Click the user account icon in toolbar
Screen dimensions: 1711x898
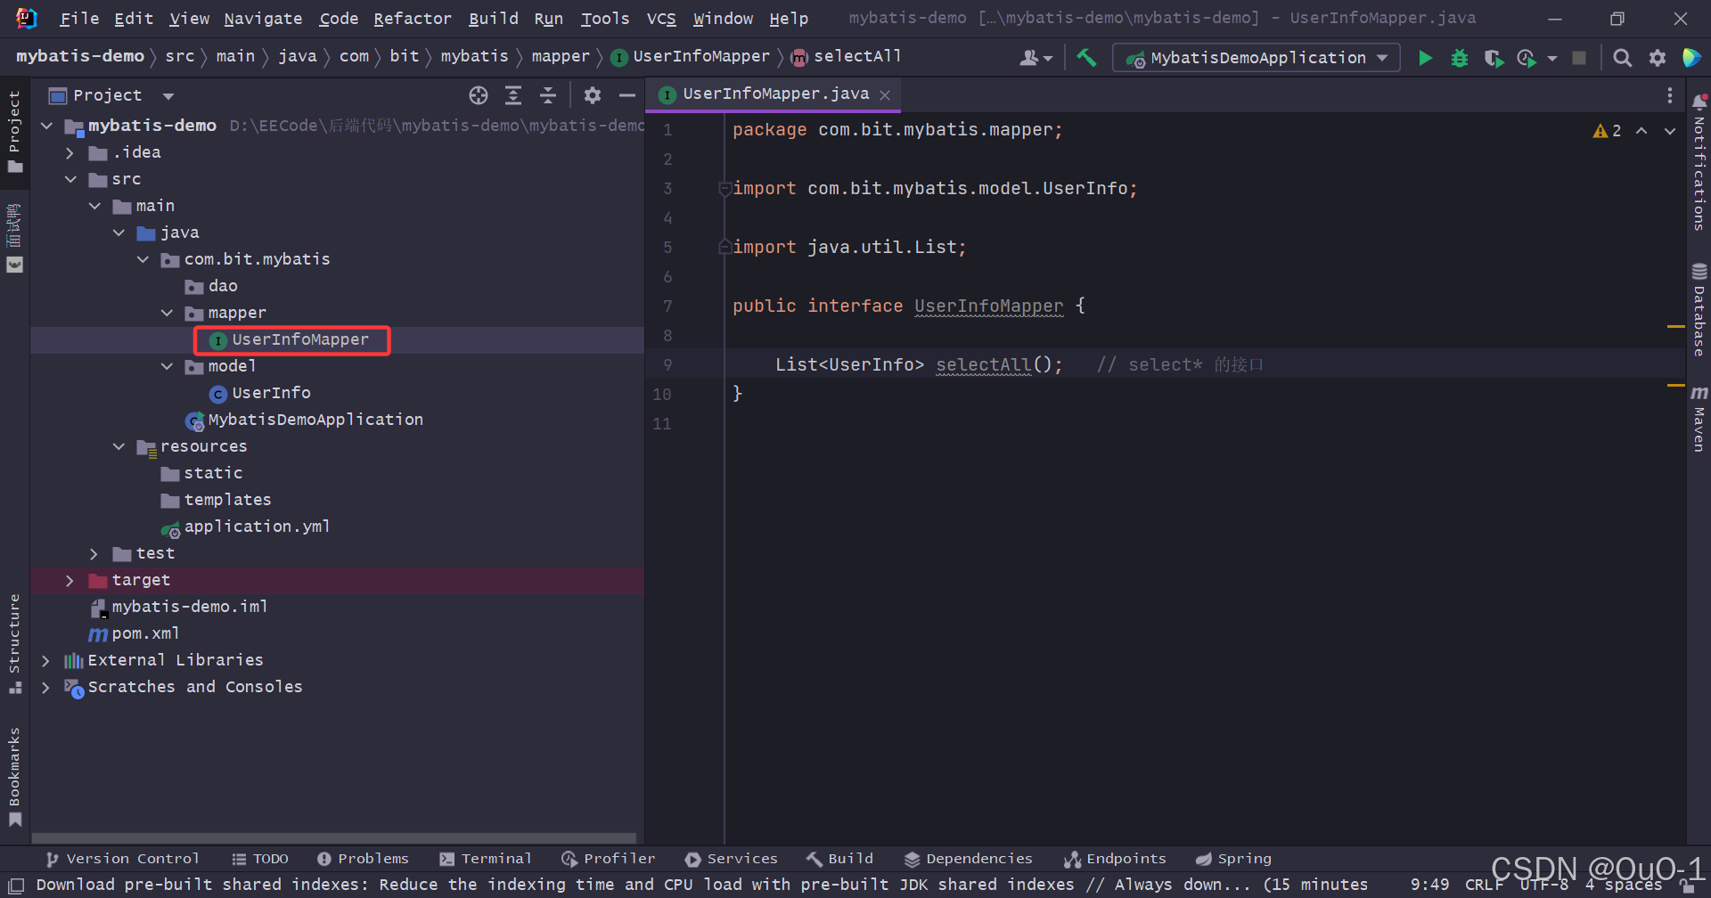pyautogui.click(x=1036, y=58)
